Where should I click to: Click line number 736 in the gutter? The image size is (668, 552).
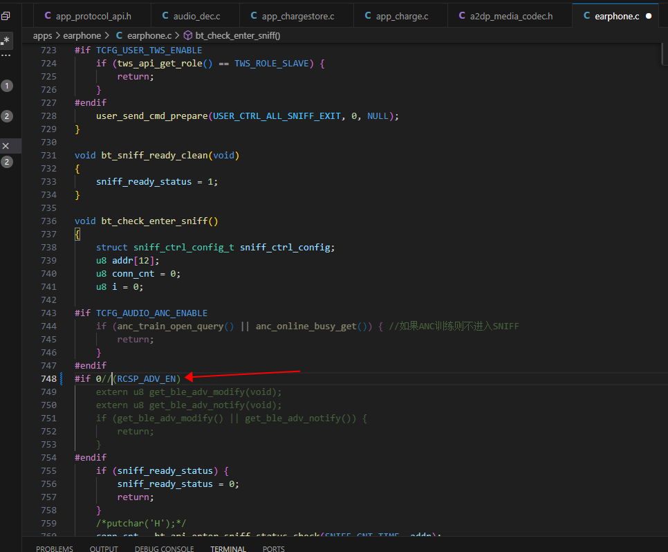(48, 221)
